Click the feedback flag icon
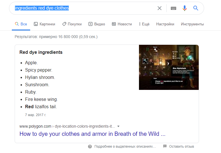This screenshot has height=153, width=221. pos(165,146)
